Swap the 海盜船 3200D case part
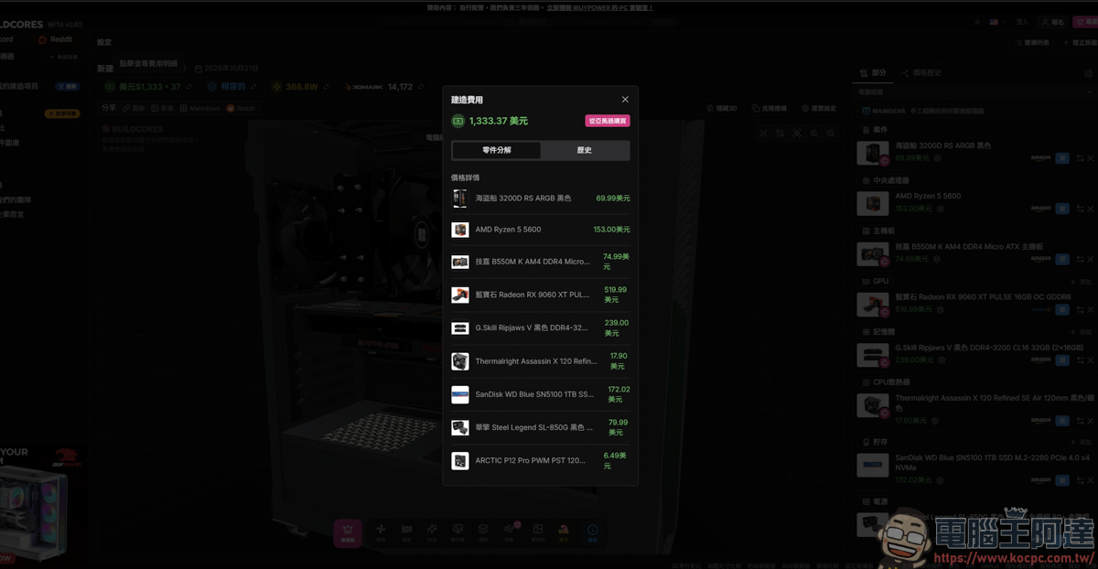1098x569 pixels. click(x=1079, y=158)
